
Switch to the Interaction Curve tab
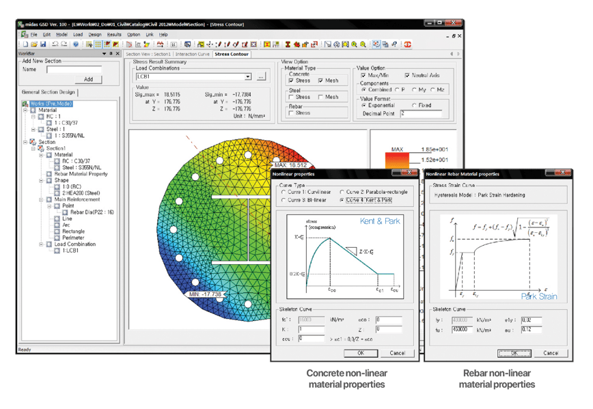coord(194,54)
